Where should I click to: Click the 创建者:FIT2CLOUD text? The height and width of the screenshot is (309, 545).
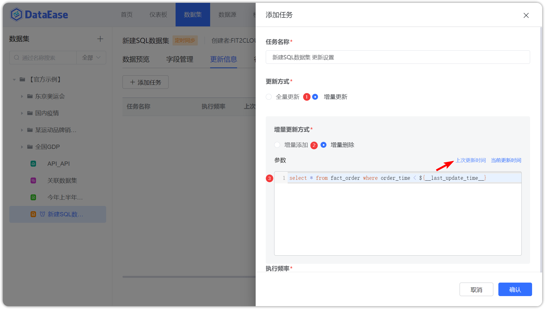[x=234, y=41]
